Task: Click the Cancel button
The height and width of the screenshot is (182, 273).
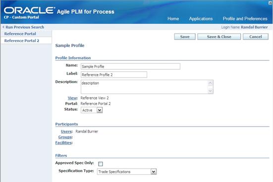Action: point(256,37)
